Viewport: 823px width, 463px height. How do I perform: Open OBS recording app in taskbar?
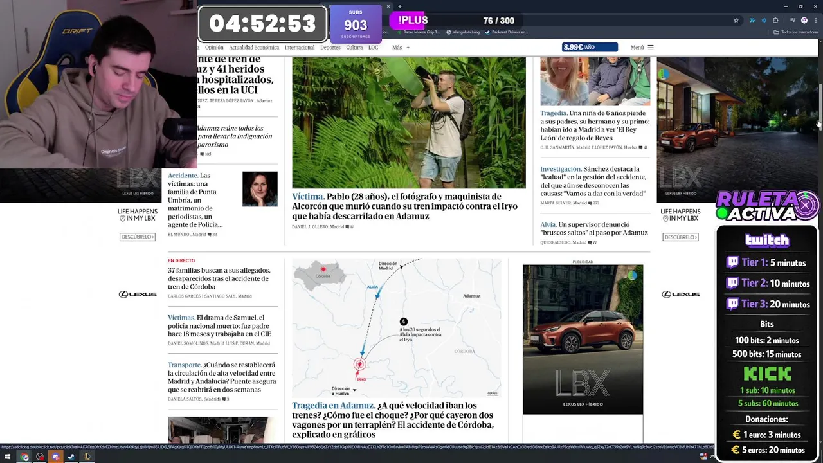pos(40,457)
